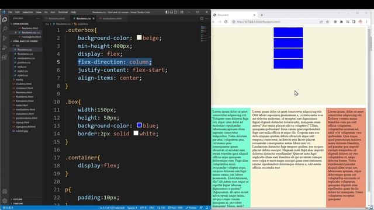Click the split editor icon
374x210 pixels.
coord(202,18)
